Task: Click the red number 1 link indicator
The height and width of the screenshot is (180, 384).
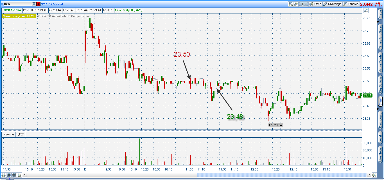Action: tap(39, 4)
